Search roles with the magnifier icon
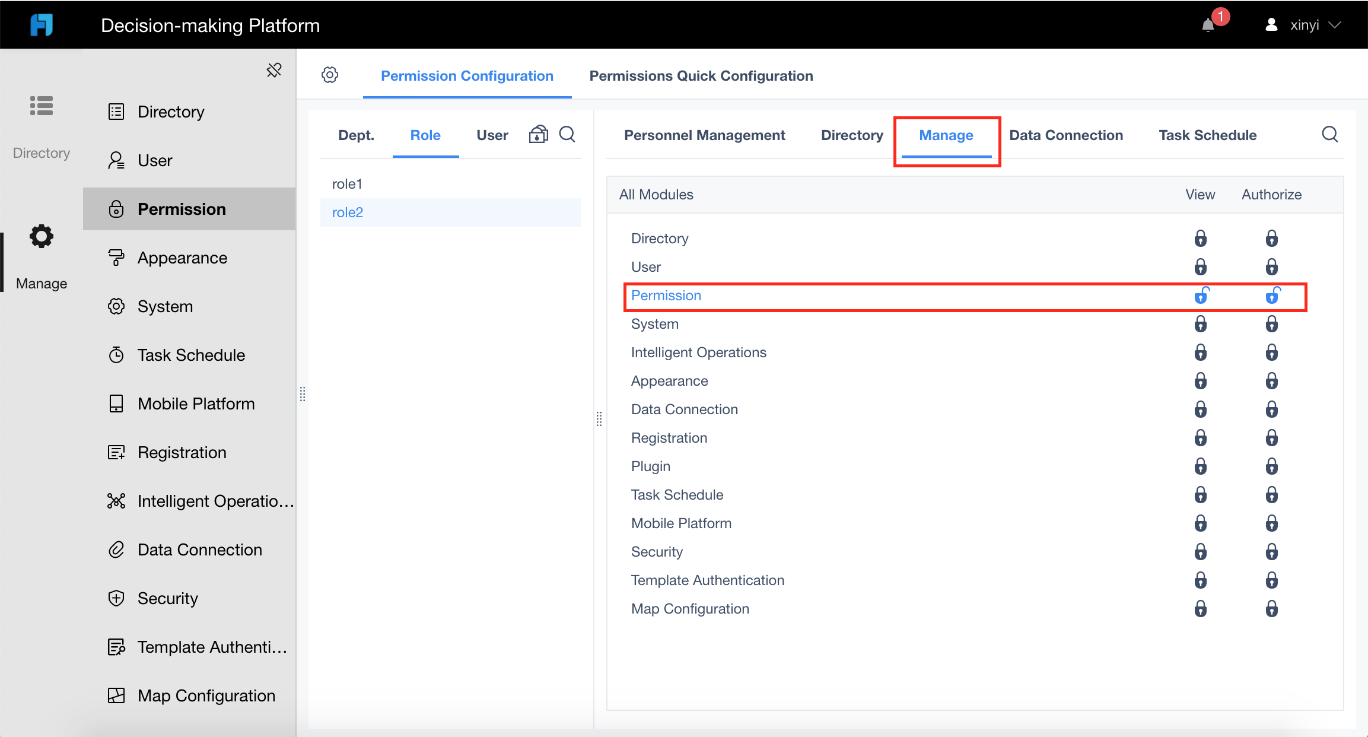 [x=568, y=134]
